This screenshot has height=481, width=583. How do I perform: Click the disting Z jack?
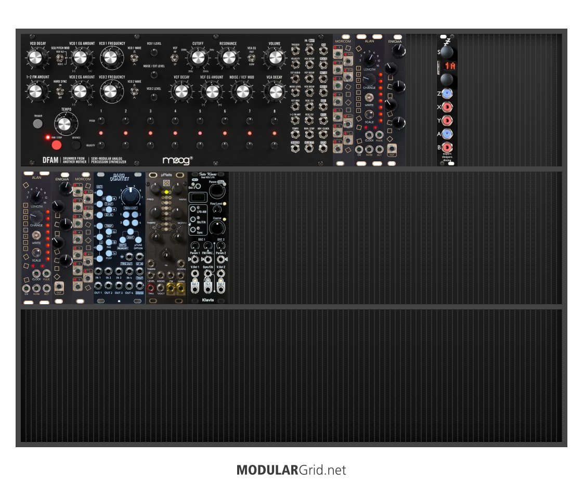coord(447,93)
